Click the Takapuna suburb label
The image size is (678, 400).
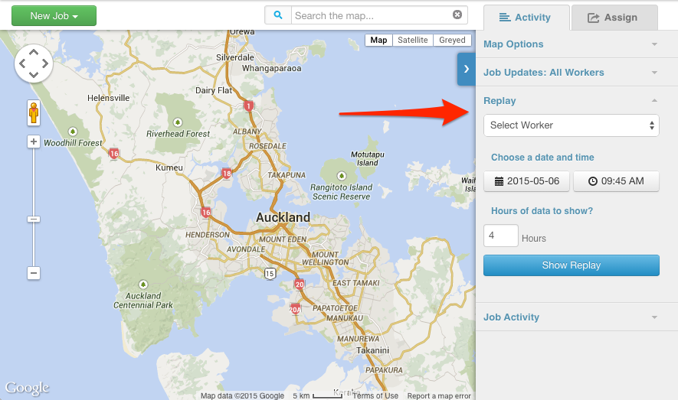(x=287, y=174)
